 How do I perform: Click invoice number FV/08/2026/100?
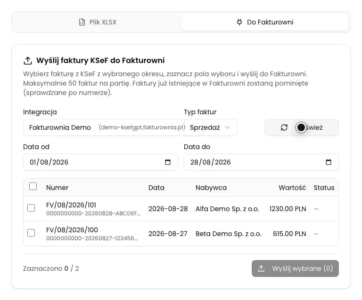pyautogui.click(x=72, y=230)
